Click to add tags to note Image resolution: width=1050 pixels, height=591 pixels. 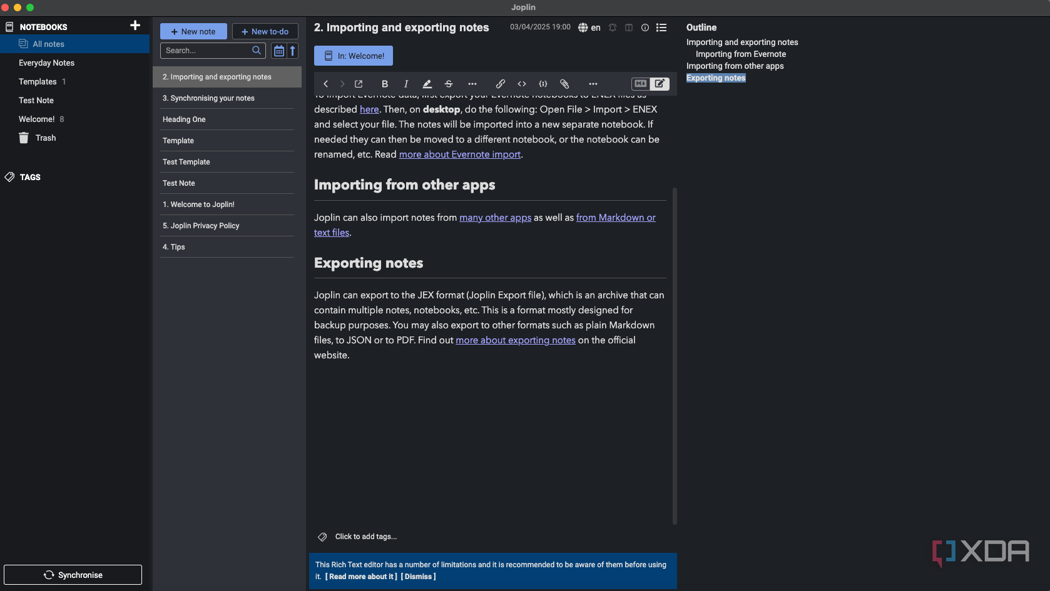365,537
